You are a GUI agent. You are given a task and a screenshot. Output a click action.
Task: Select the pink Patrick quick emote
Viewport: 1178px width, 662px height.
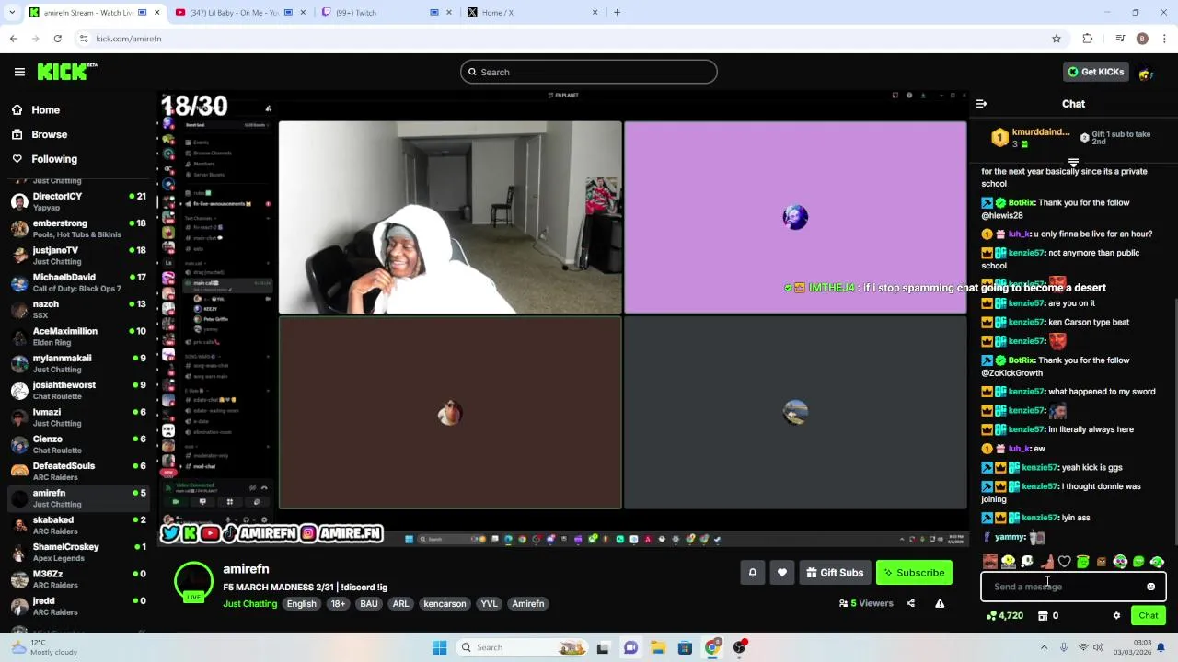tap(1046, 562)
